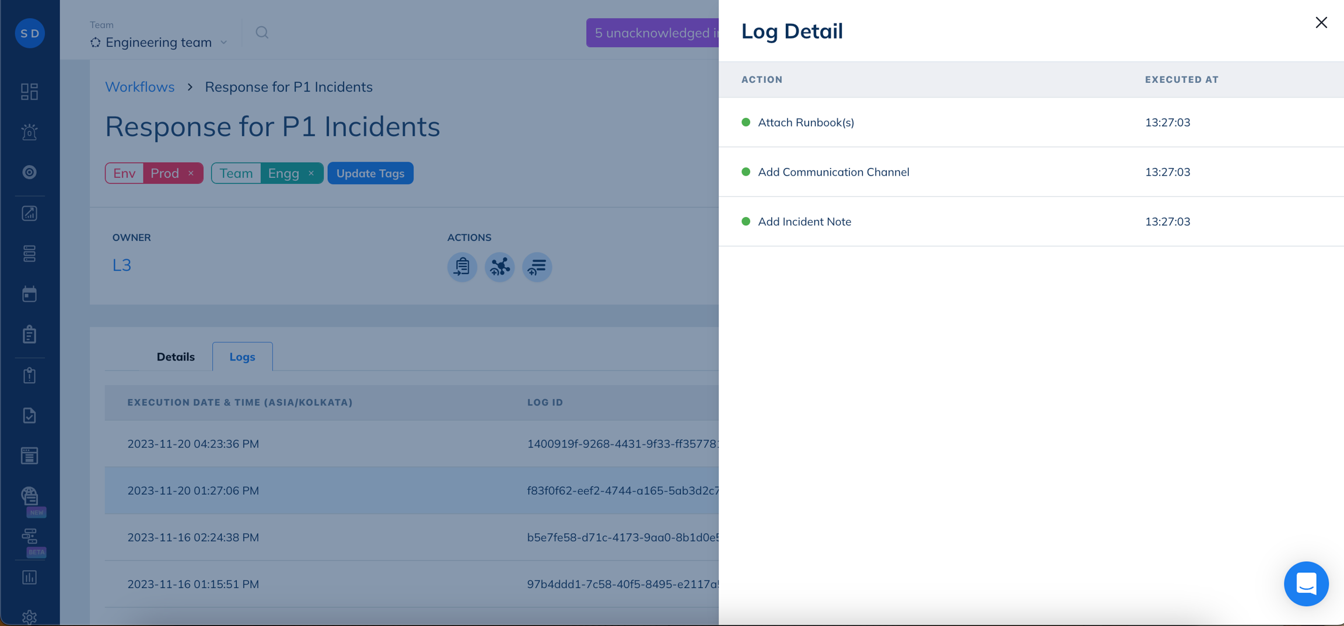Click the SD user avatar
The width and height of the screenshot is (1344, 626).
tap(30, 33)
